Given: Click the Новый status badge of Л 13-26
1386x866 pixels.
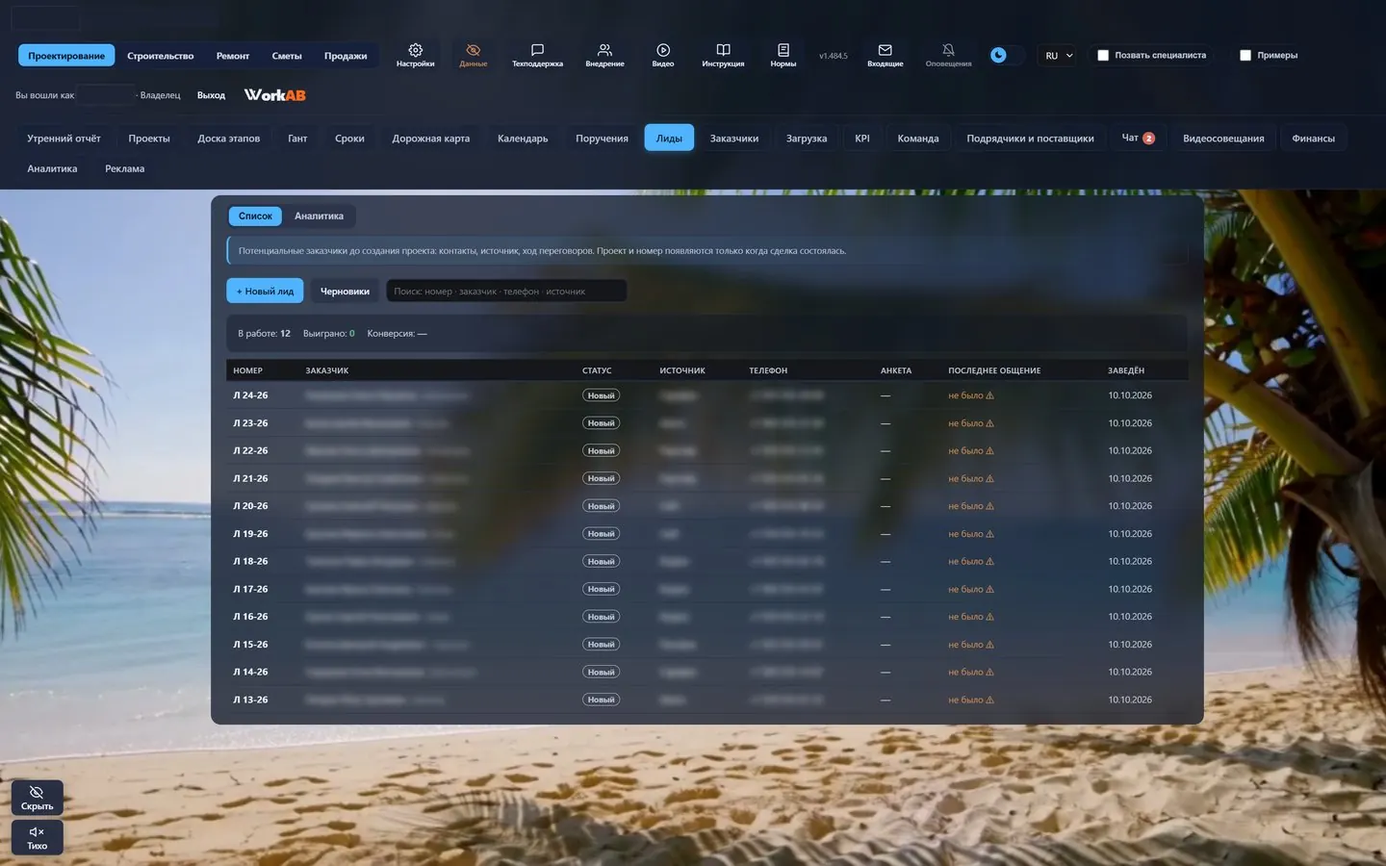Looking at the screenshot, I should click(601, 700).
